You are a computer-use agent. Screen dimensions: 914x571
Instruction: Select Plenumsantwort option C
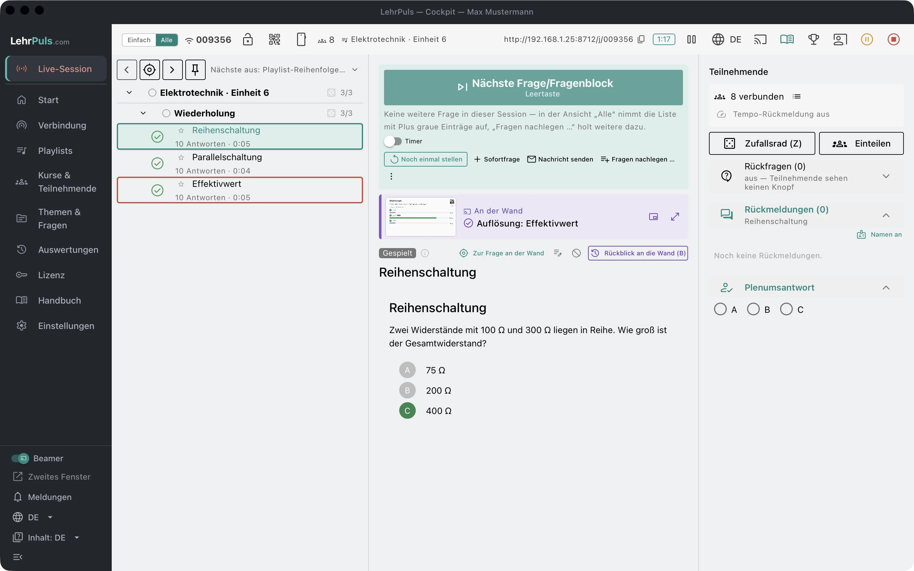coord(786,309)
